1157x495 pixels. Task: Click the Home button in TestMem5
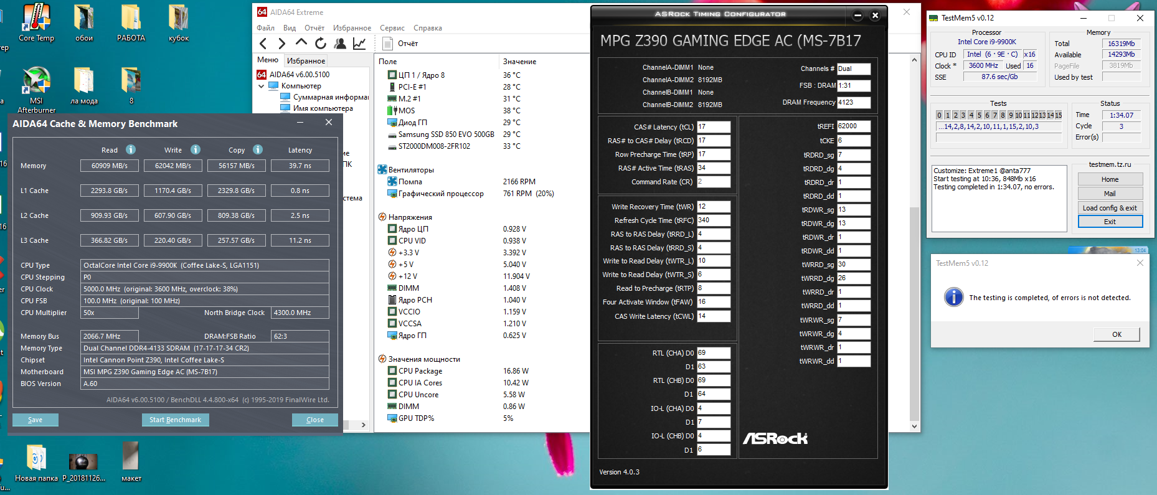click(1110, 179)
